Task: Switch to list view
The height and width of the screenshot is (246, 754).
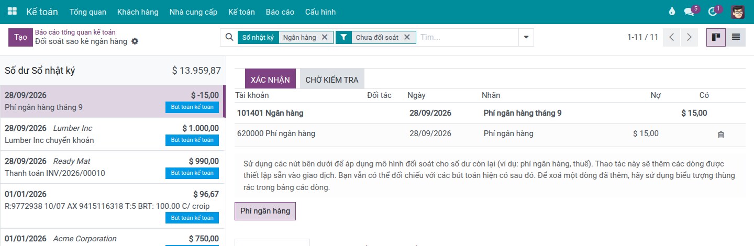Action: point(736,37)
